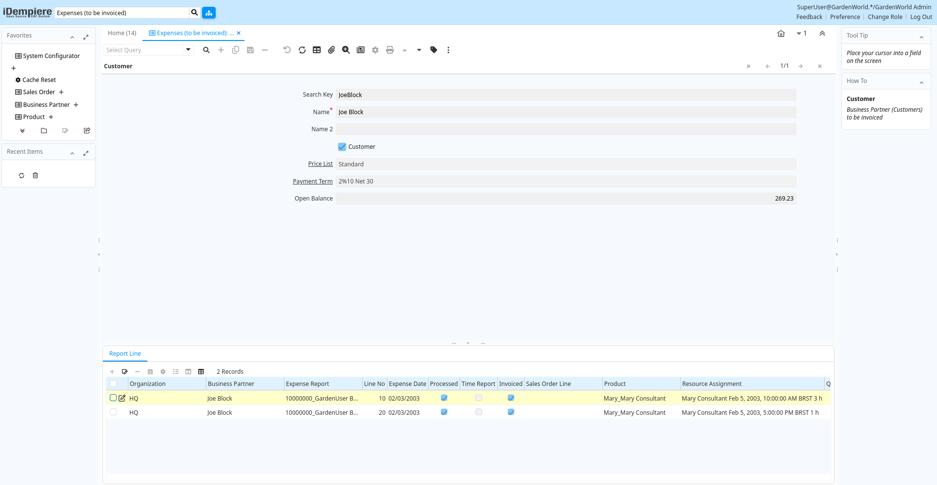
Task: Open the menu tree icon beside search
Action: [209, 13]
